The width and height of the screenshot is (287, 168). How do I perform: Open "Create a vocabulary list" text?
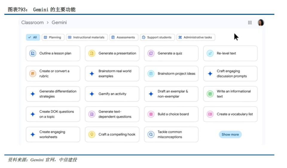point(235,114)
